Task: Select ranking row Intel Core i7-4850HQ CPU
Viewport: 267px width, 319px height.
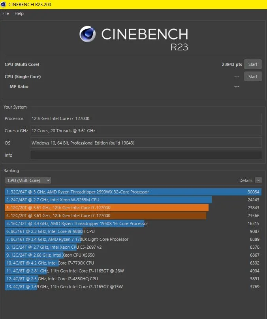Action: (133, 279)
